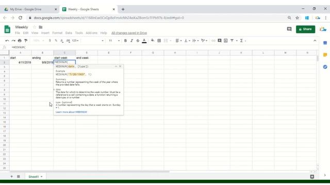Click the Move to folder icon beside the title
The height and width of the screenshot is (185, 330).
click(x=41, y=27)
